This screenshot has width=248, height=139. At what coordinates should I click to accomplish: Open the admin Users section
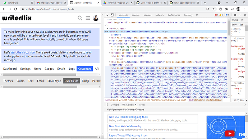tap(37, 69)
